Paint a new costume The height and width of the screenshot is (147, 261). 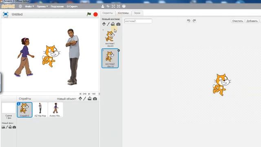(108, 24)
